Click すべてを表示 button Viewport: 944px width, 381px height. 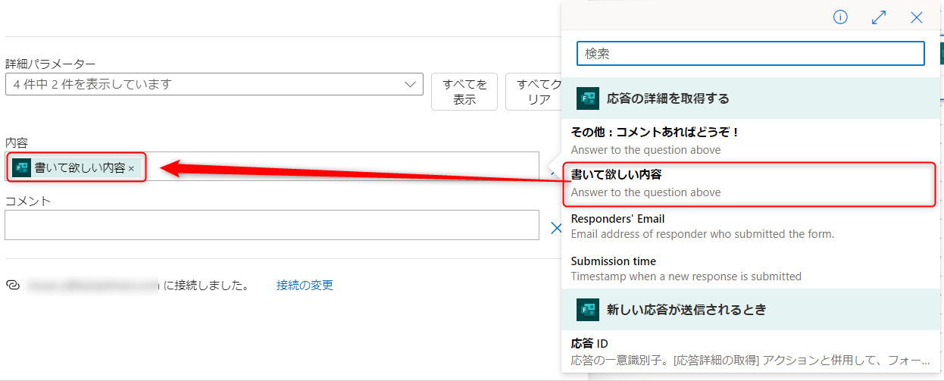[x=464, y=92]
